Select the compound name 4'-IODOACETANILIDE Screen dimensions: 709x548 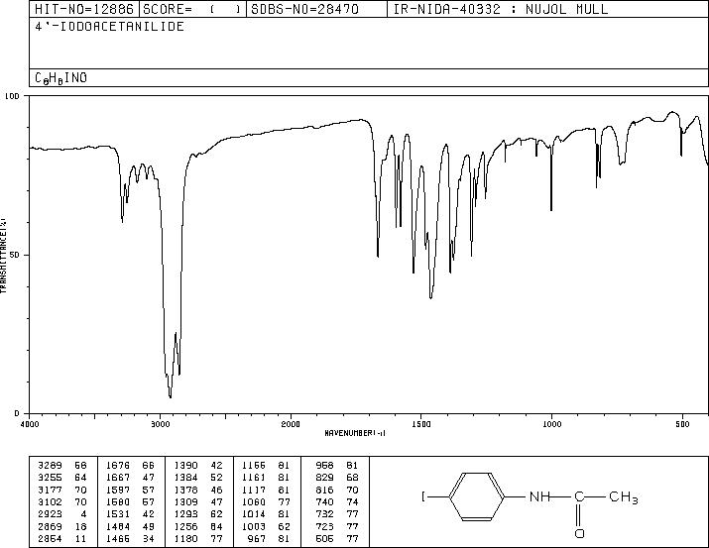109,27
